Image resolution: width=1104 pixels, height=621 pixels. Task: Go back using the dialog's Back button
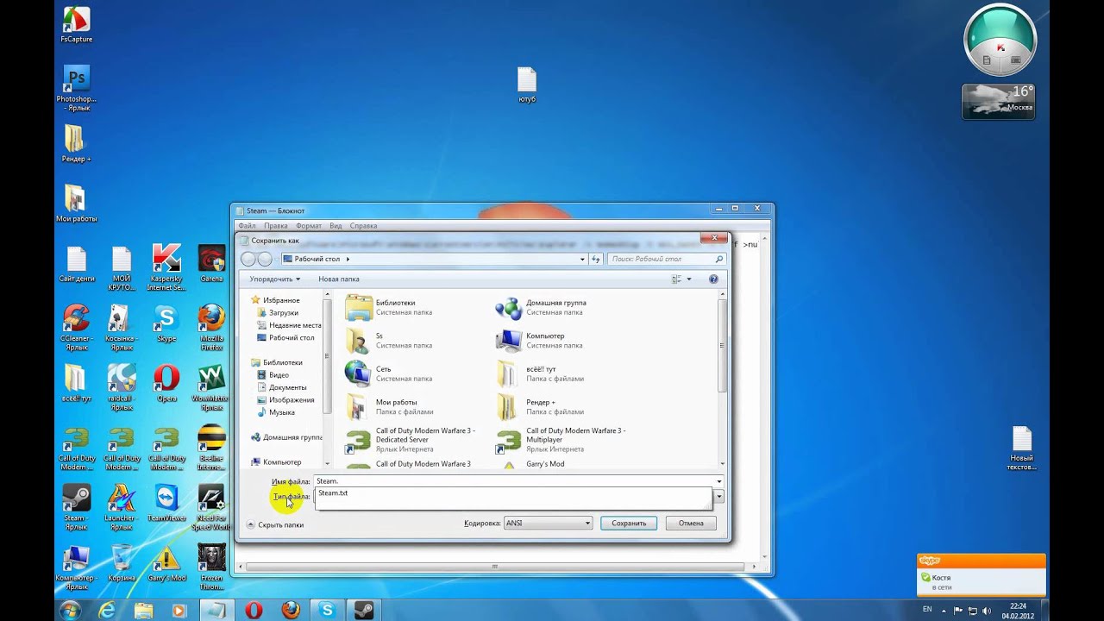pyautogui.click(x=248, y=259)
